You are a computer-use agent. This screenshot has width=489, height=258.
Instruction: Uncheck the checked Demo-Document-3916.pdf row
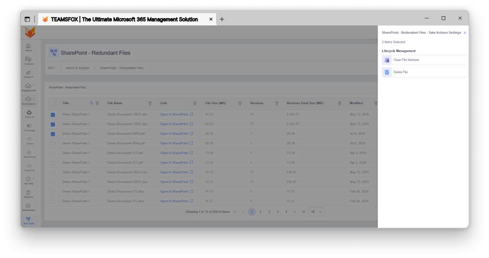coord(53,134)
